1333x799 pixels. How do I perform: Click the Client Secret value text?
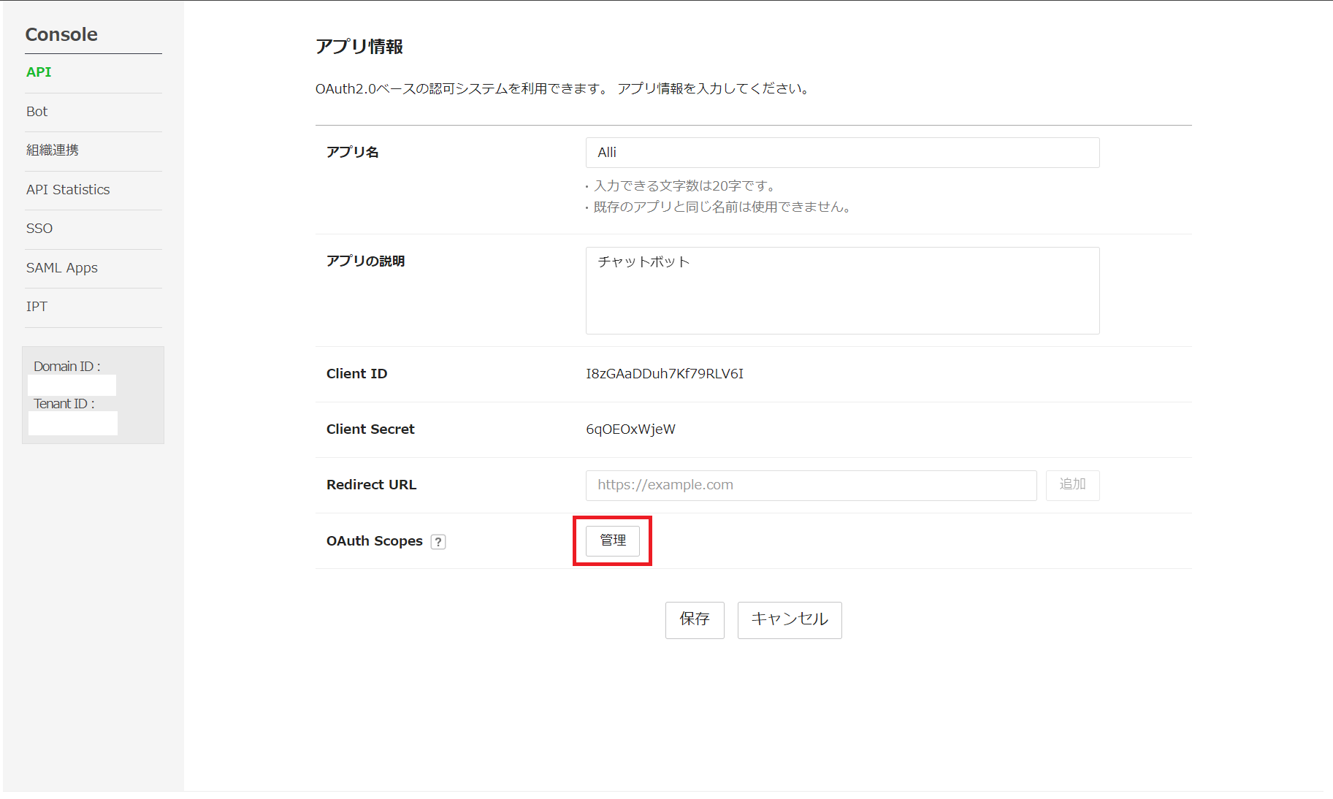point(630,429)
